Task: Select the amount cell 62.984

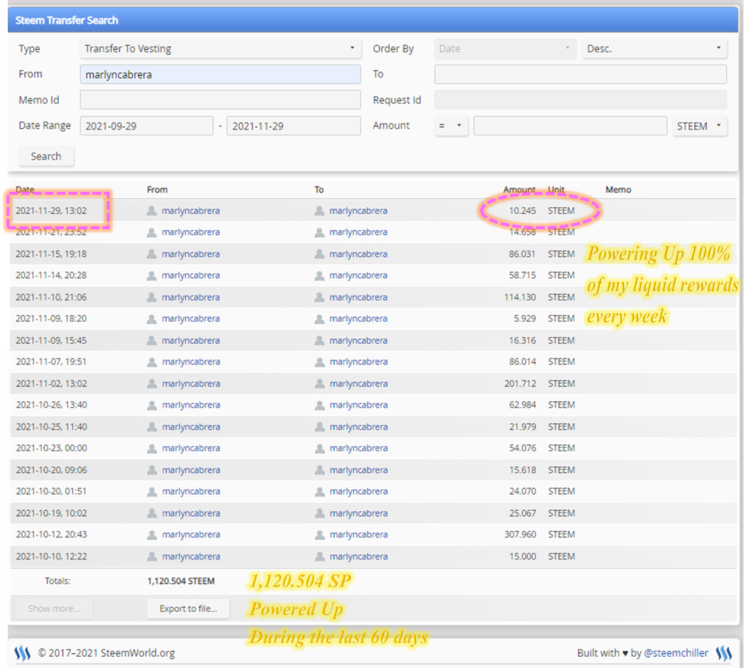Action: (x=523, y=405)
